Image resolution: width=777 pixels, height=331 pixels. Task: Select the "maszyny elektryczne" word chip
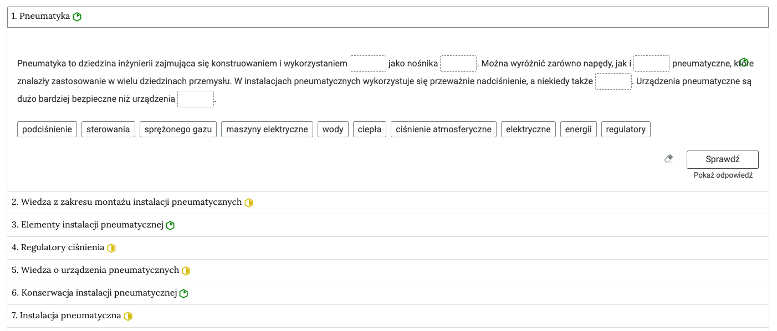pyautogui.click(x=267, y=129)
